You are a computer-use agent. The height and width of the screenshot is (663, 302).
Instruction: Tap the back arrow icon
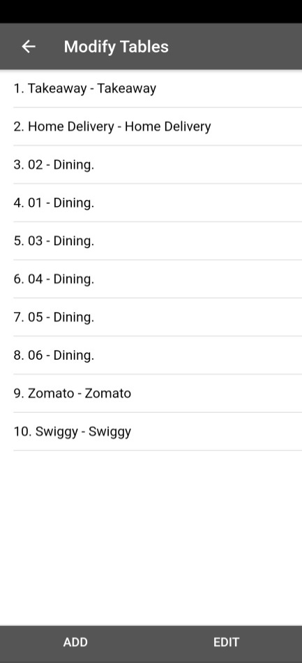(29, 47)
